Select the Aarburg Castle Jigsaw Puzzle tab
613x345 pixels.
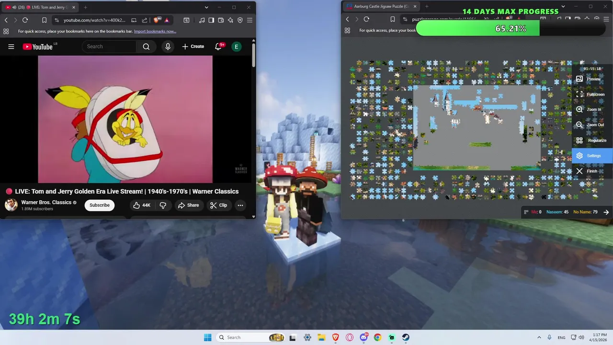[x=381, y=6]
